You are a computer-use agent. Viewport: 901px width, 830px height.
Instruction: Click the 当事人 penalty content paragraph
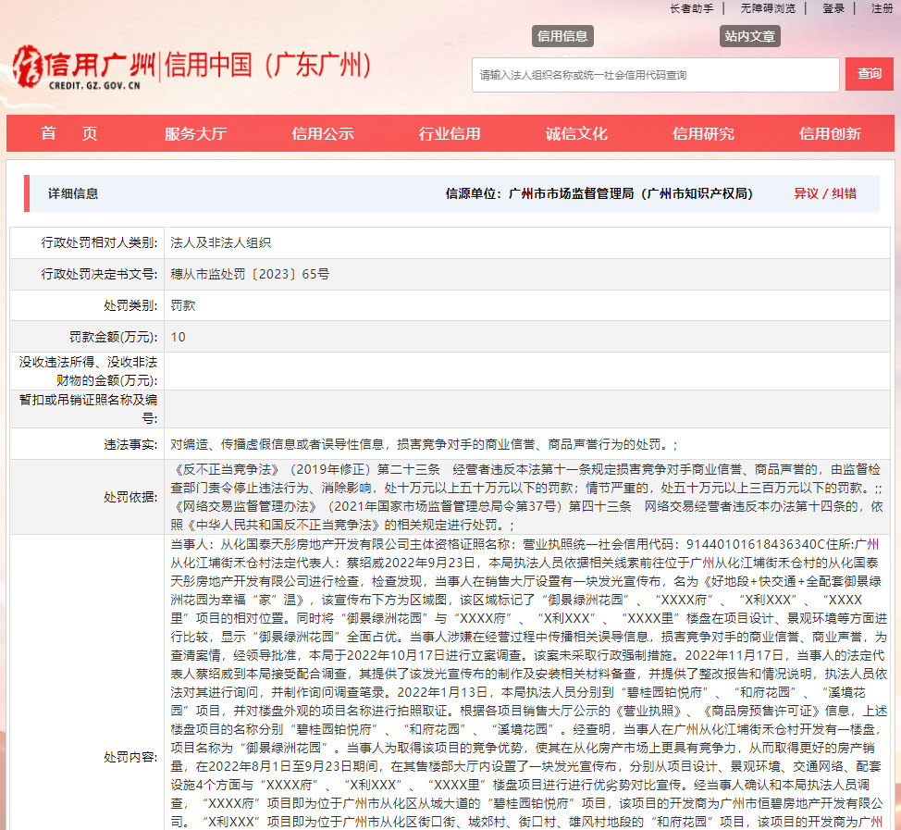point(528,683)
